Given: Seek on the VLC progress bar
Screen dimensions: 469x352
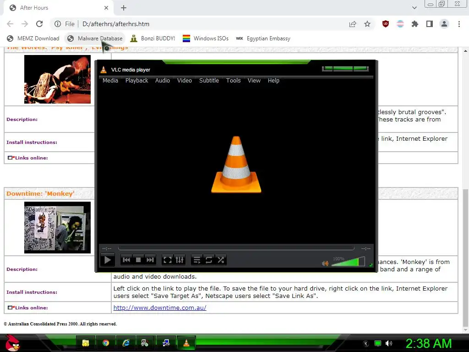Looking at the screenshot, I should click(236, 248).
